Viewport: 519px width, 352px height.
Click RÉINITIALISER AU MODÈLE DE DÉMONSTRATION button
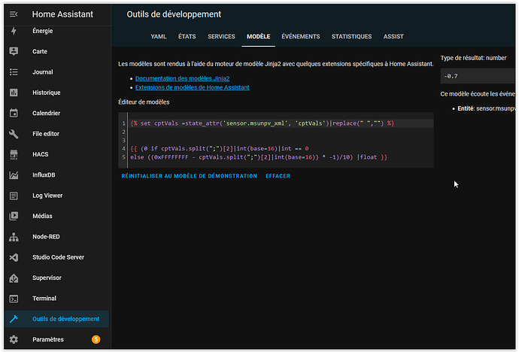[189, 176]
